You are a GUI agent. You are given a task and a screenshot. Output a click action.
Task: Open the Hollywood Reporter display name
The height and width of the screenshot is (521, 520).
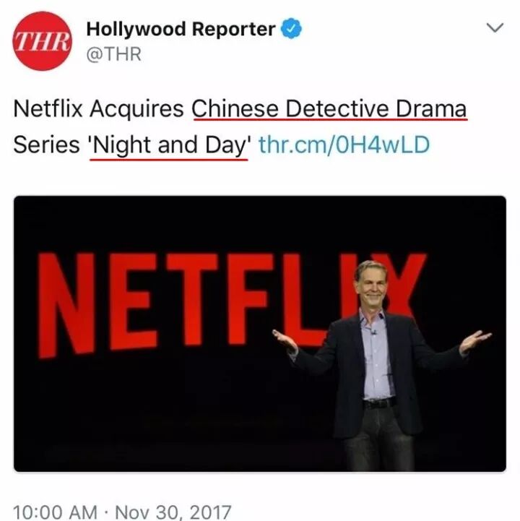(x=181, y=29)
